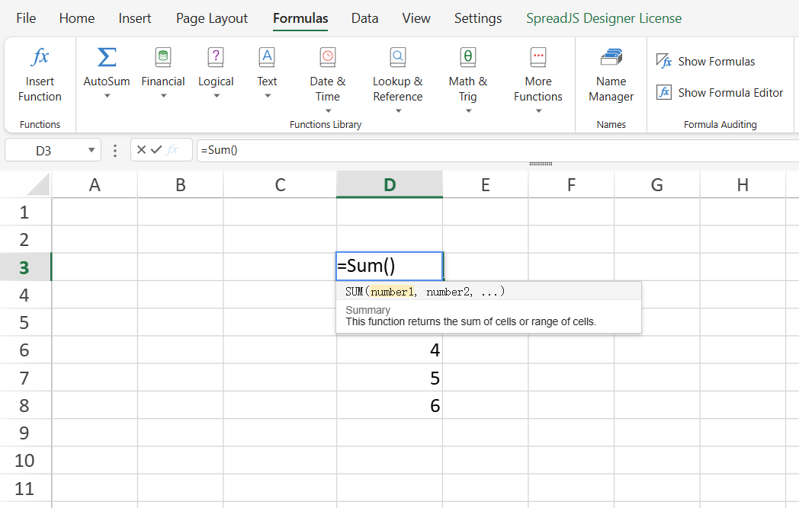Click inside the formula bar input
Screen dimensions: 799x508
497,150
